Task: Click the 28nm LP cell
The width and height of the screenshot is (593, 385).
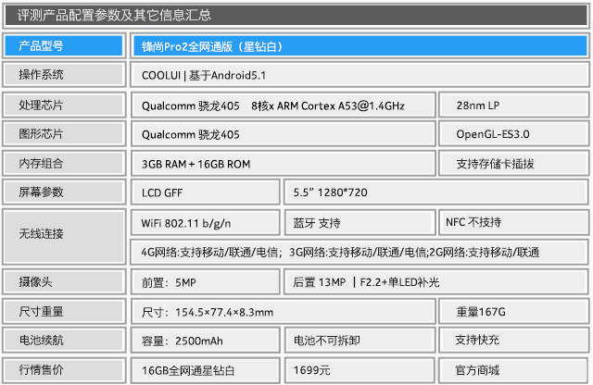Action: [512, 105]
